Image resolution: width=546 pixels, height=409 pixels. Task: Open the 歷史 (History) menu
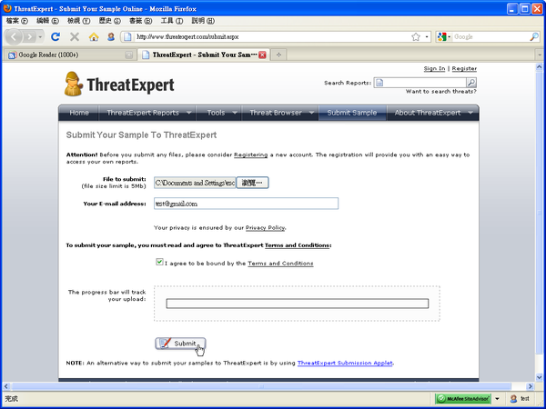[110, 21]
